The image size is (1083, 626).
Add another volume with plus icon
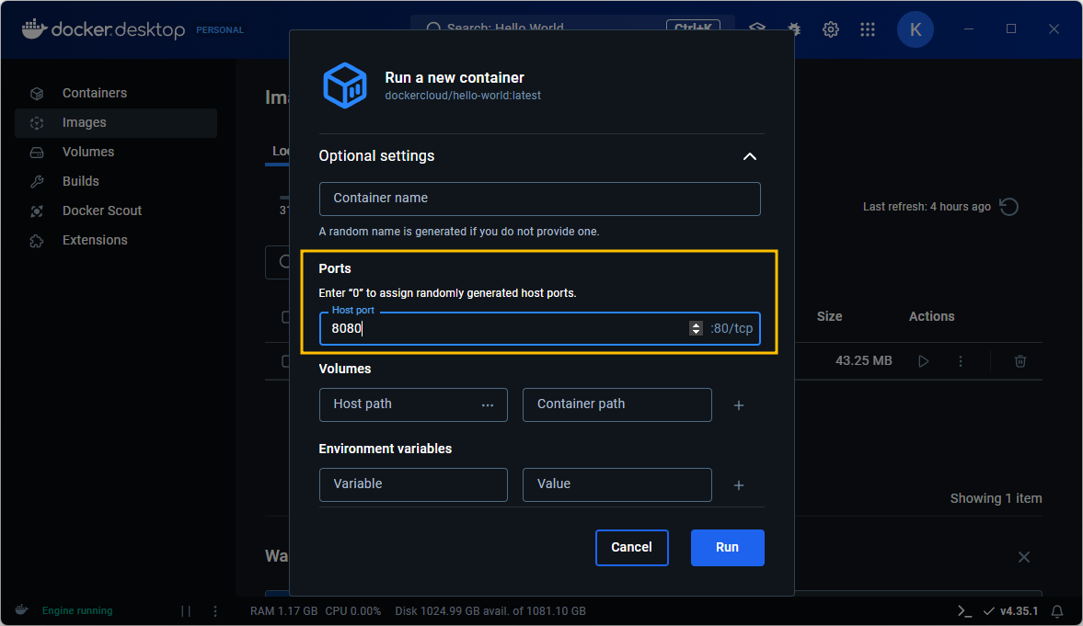(x=738, y=405)
